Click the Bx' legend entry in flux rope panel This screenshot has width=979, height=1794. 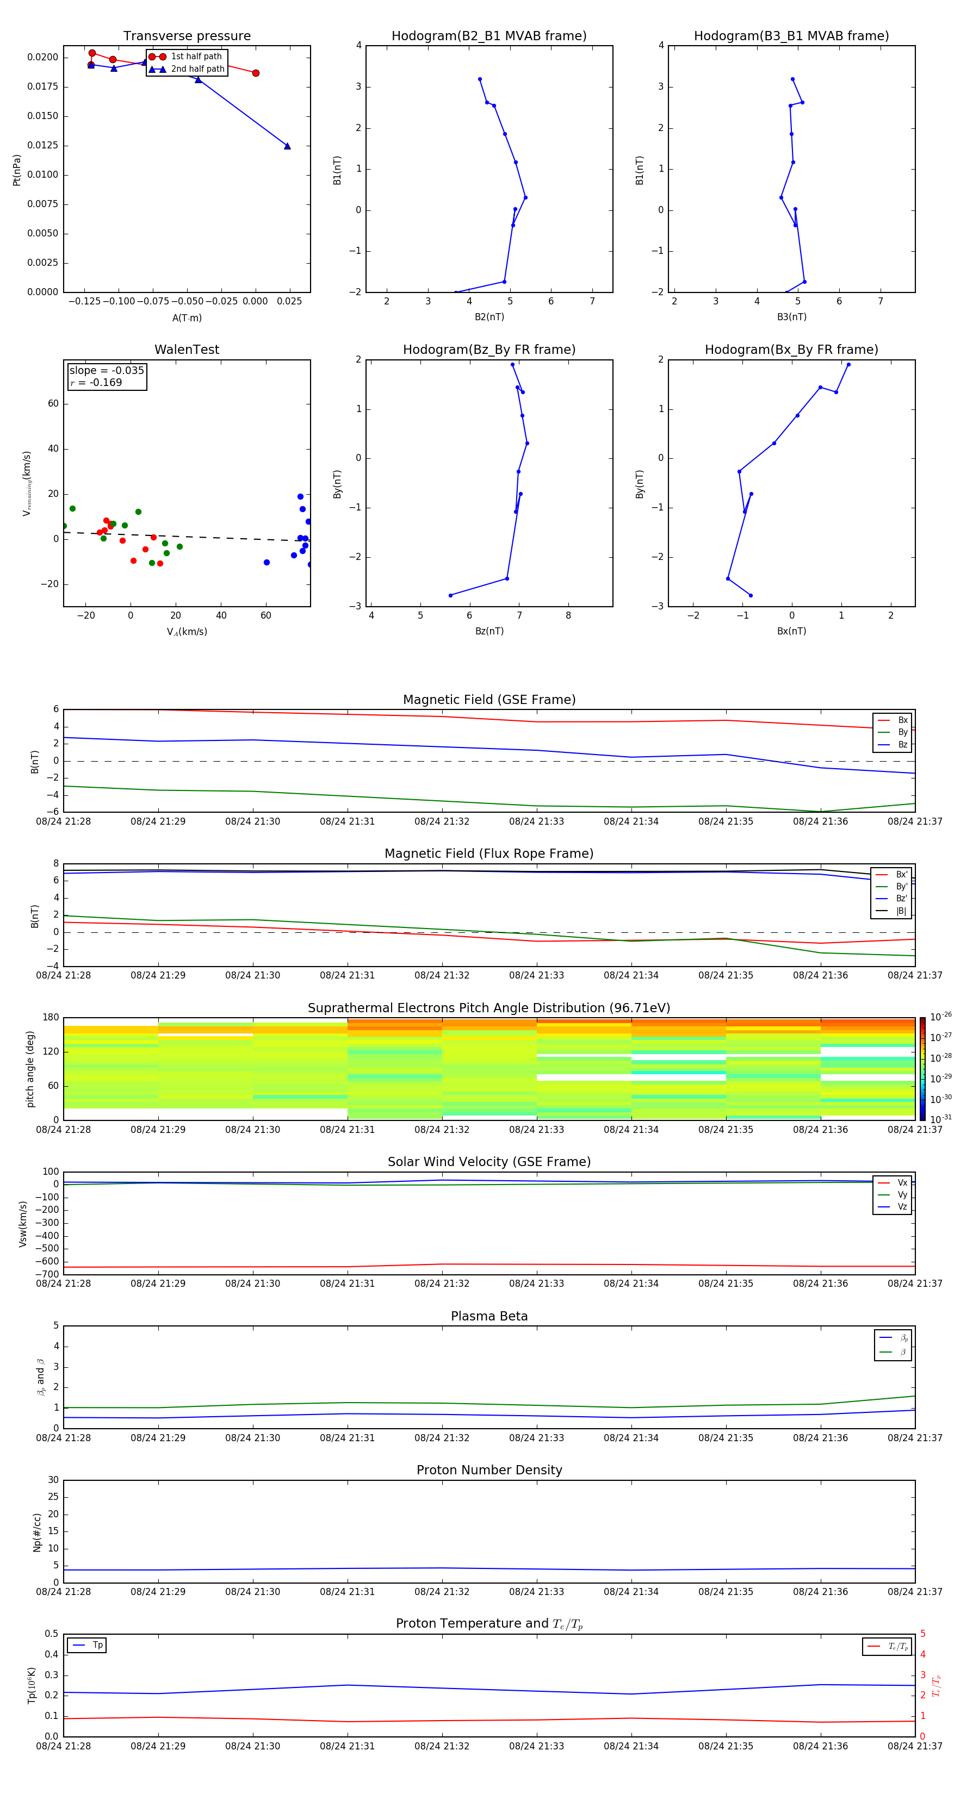(x=892, y=875)
